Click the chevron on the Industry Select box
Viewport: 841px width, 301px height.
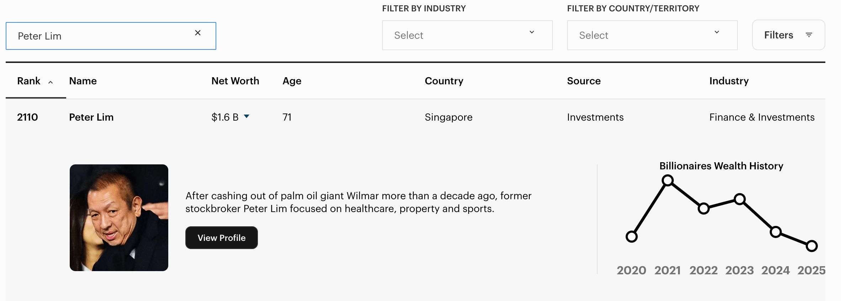click(531, 32)
